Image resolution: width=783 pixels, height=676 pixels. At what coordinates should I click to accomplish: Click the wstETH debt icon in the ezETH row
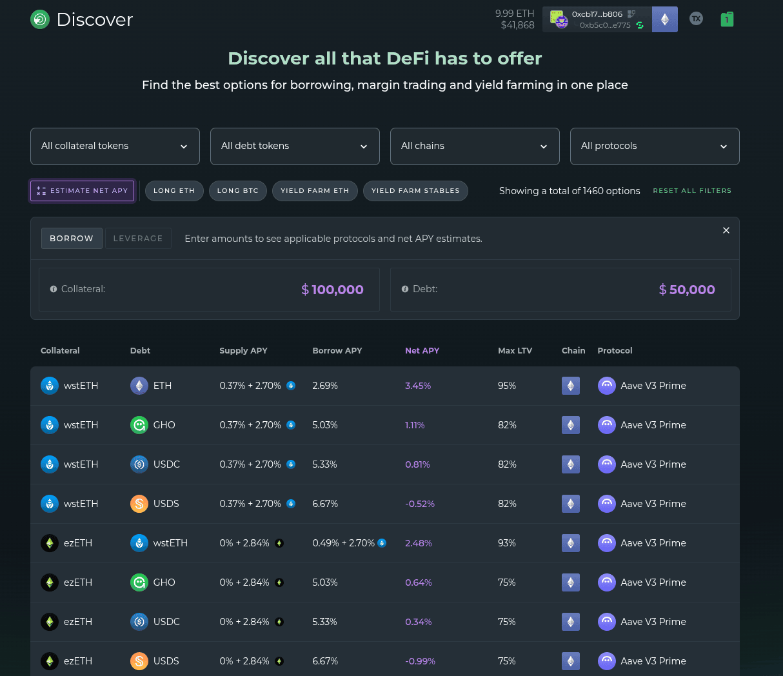tap(139, 543)
